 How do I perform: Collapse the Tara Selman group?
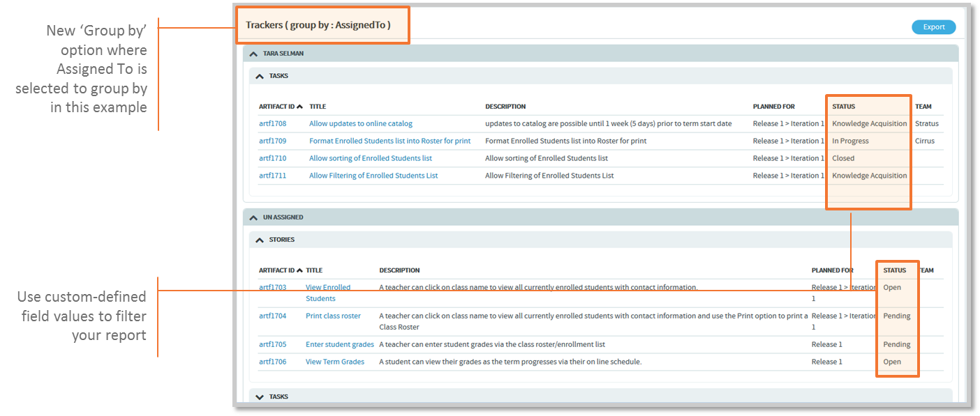253,54
